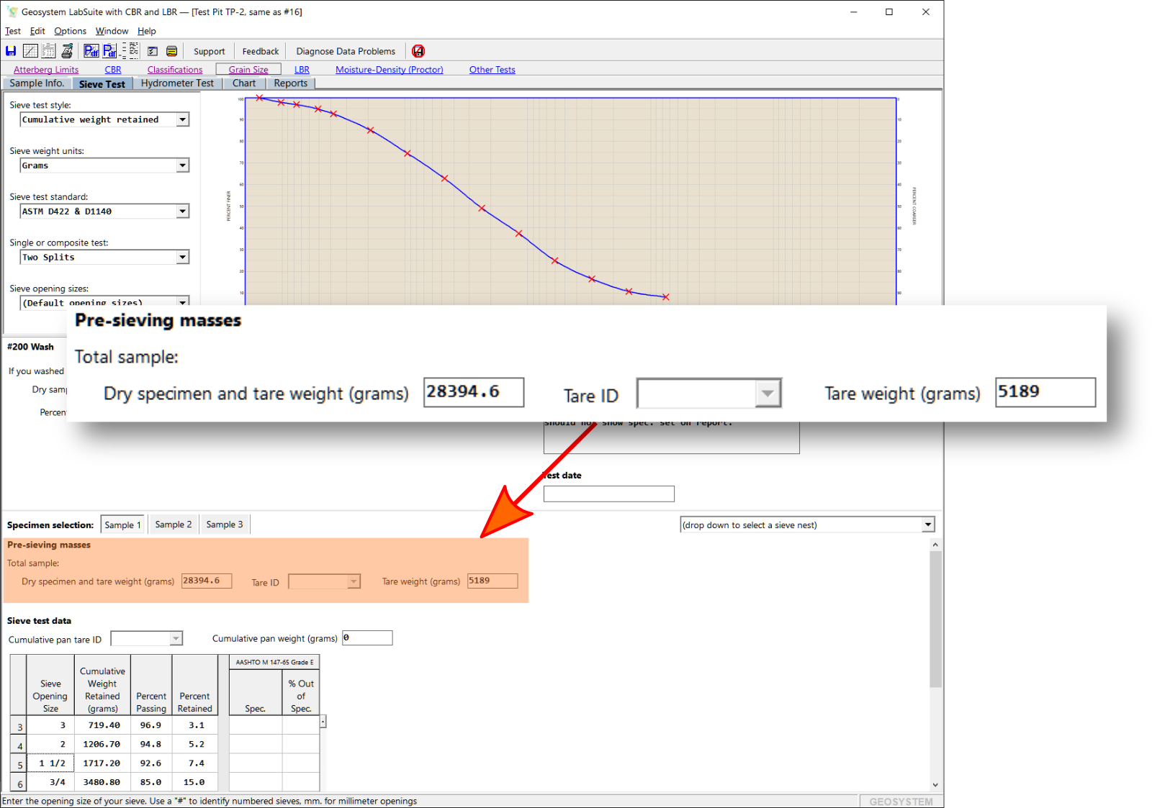
Task: Click the blue floppy disk save icon
Action: 11,51
